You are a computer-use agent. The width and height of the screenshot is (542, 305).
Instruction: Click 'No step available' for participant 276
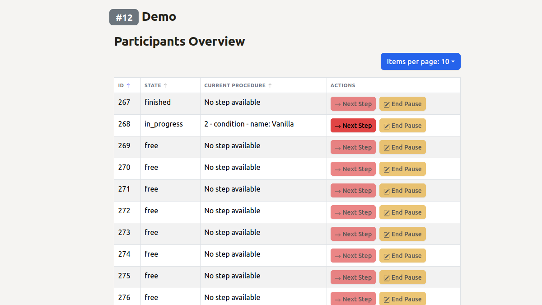click(232, 297)
